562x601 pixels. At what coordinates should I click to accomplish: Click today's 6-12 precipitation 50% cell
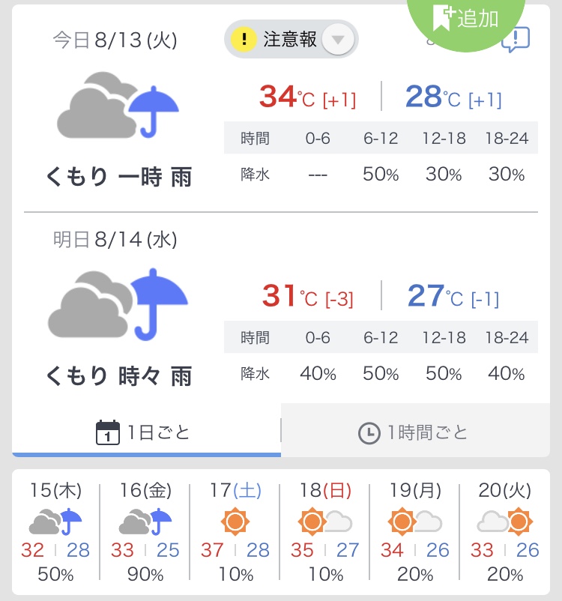[381, 175]
